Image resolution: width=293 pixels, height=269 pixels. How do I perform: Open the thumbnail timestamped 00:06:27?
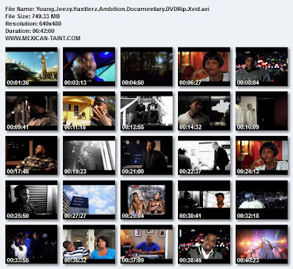pyautogui.click(x=204, y=67)
